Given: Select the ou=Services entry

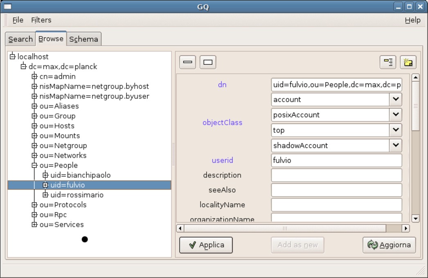Looking at the screenshot, I should click(62, 224).
